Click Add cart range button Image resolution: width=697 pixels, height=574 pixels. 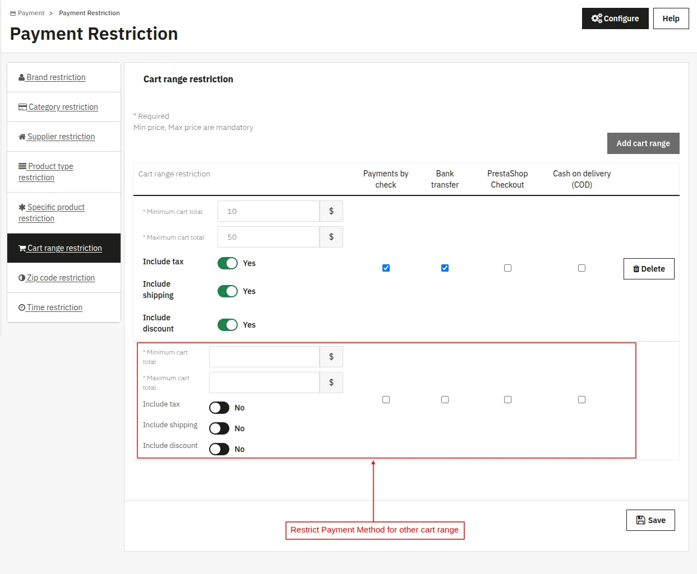[643, 143]
